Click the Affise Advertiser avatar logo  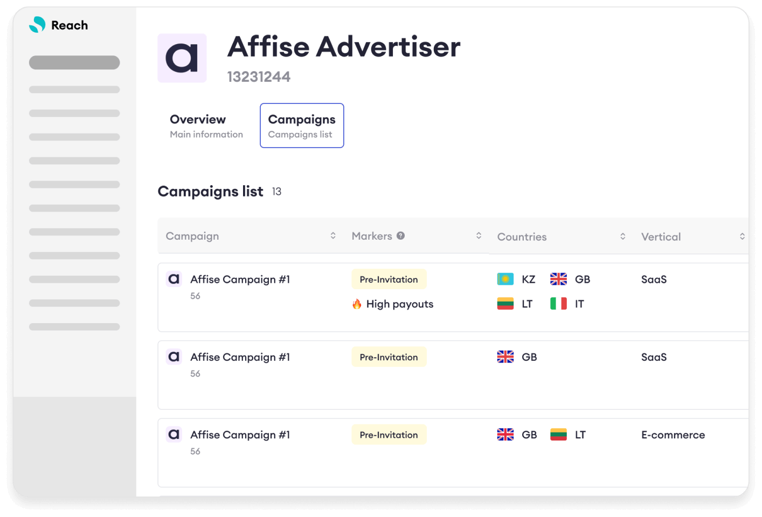pyautogui.click(x=182, y=58)
